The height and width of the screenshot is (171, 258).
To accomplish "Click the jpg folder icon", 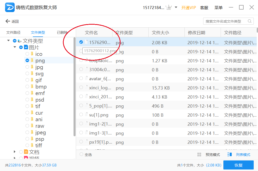I will [x=32, y=67].
